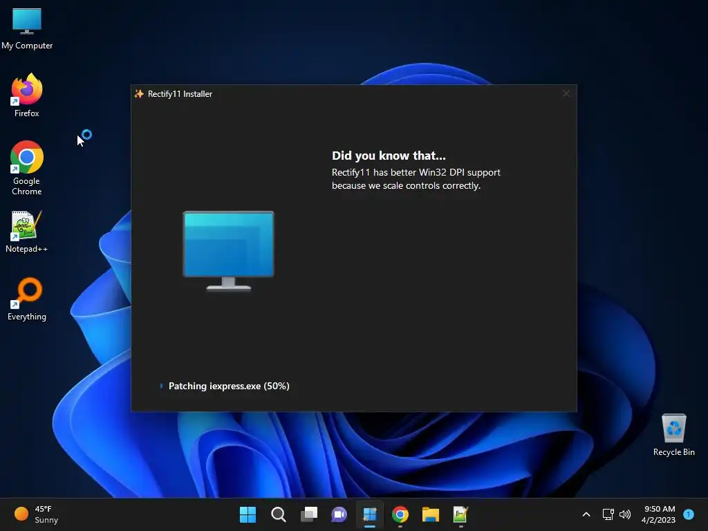Screen dimensions: 708x531
Task: Click the 'Patching iexpress.exe (50%)' status text
Action: click(x=229, y=386)
